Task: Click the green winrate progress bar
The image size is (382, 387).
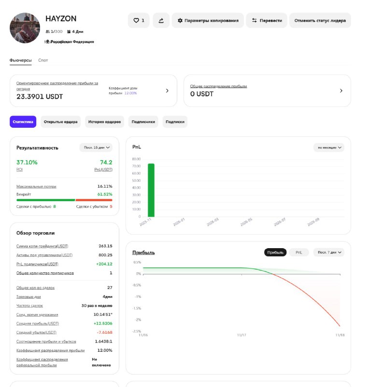Action: [46, 199]
